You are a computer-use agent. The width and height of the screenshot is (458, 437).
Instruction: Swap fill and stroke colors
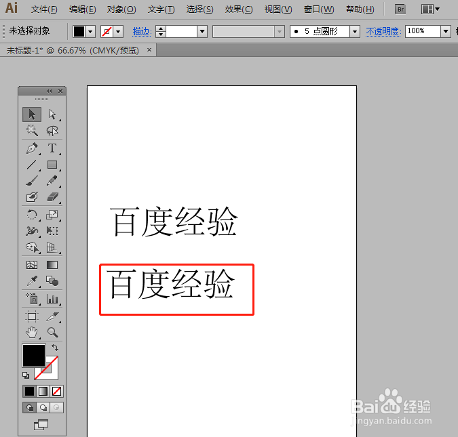click(55, 348)
